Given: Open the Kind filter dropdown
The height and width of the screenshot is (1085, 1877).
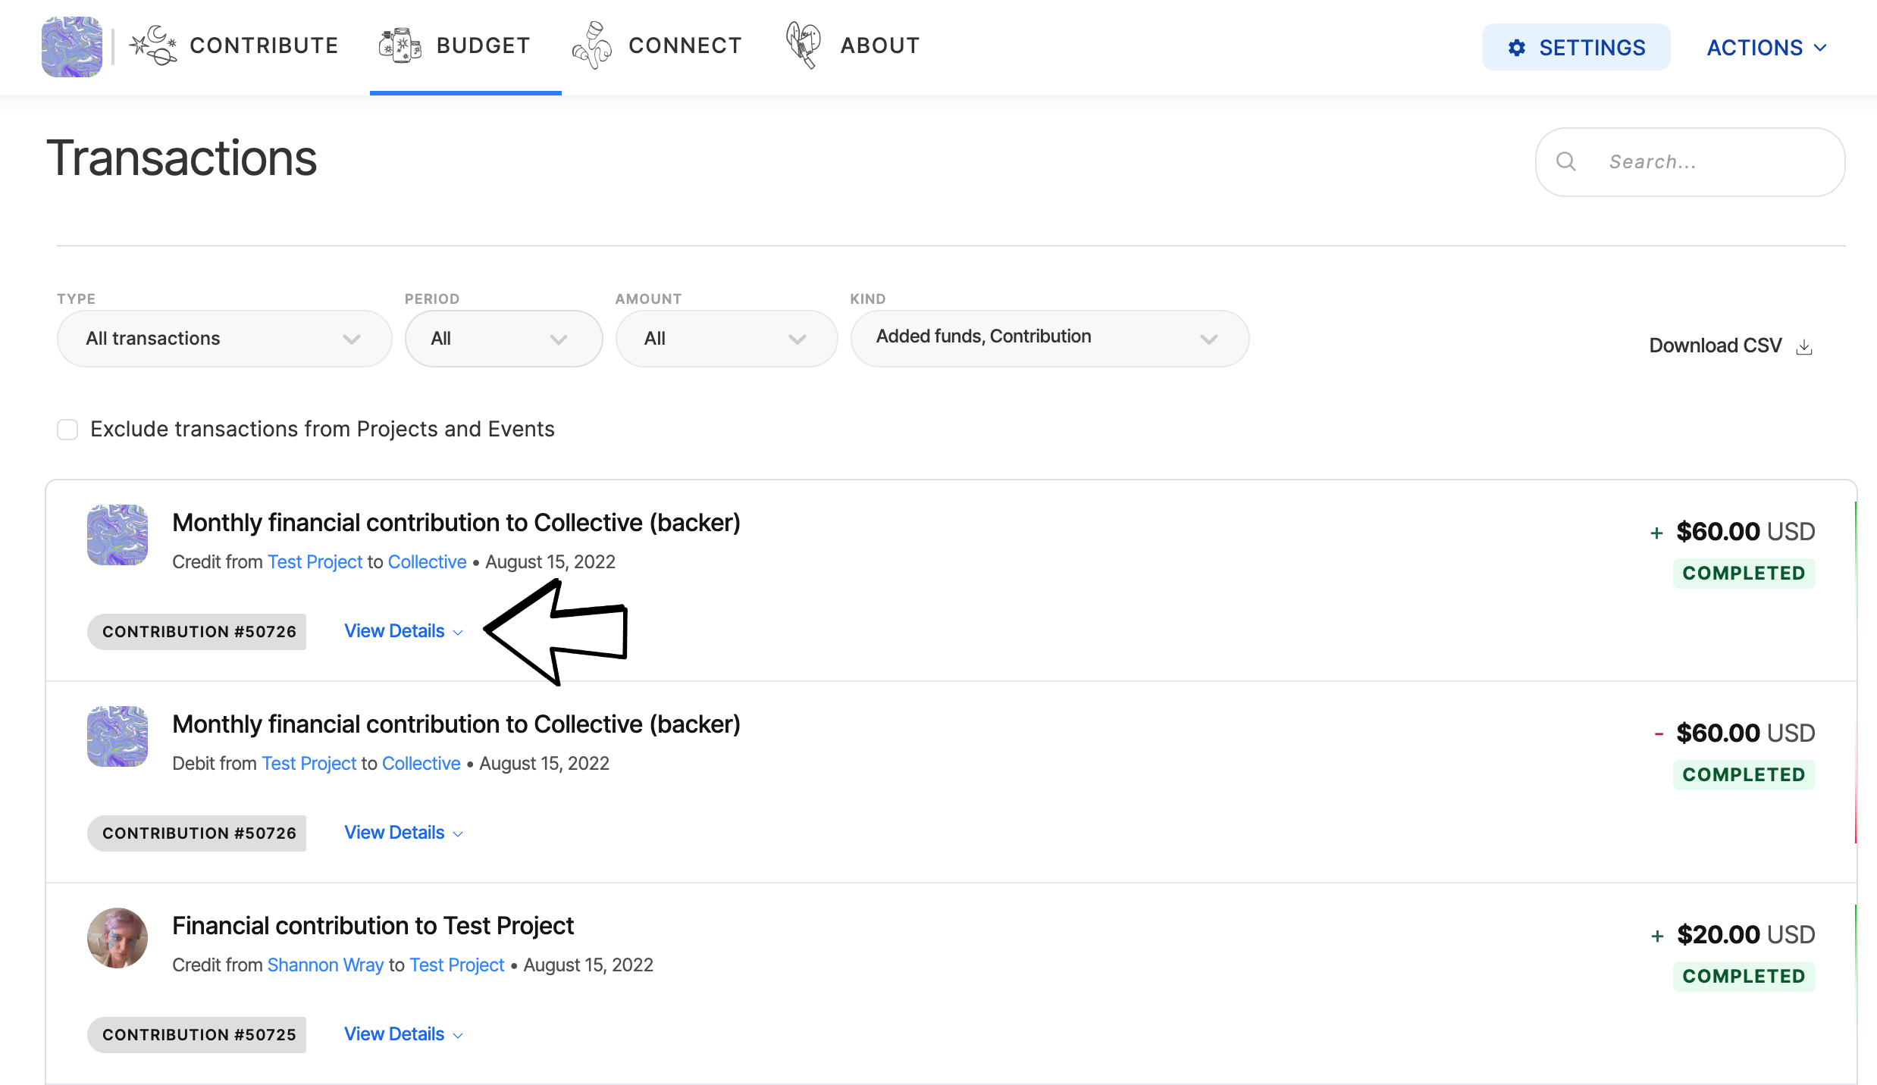Looking at the screenshot, I should [x=1048, y=339].
